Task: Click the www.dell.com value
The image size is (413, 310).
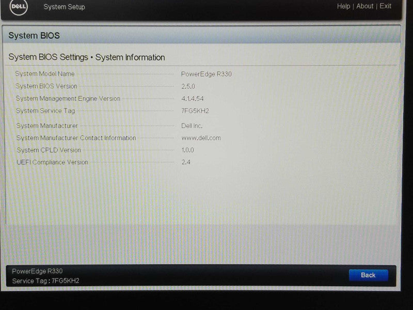Action: [201, 138]
